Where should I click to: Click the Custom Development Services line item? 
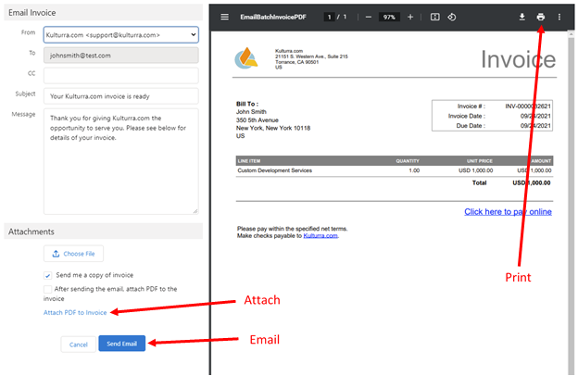coord(274,170)
